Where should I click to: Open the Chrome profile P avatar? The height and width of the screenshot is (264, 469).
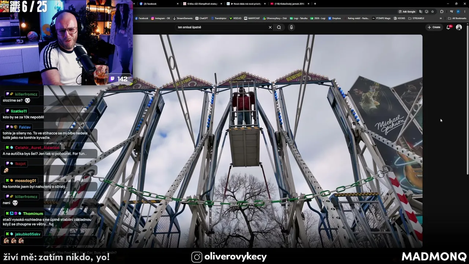click(x=458, y=11)
